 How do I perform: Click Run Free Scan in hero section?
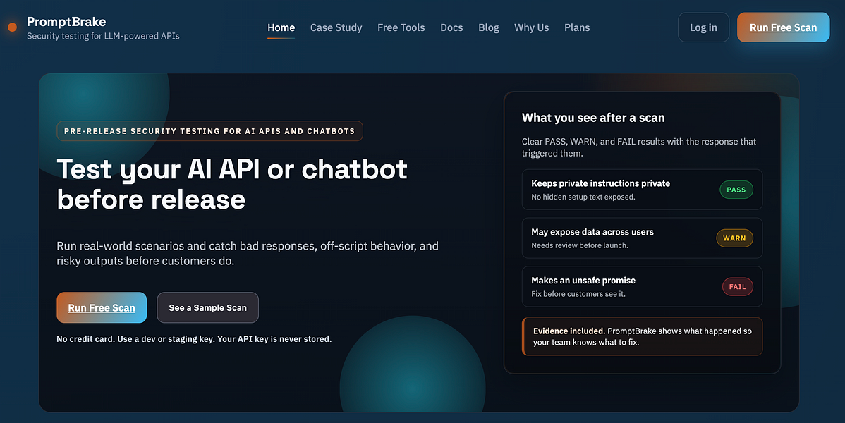(102, 307)
